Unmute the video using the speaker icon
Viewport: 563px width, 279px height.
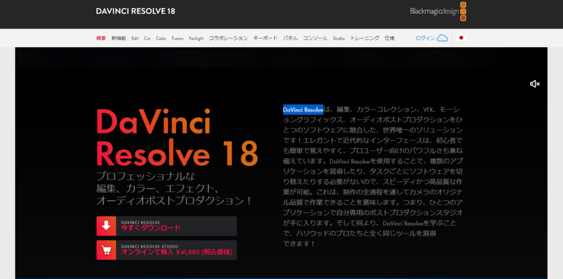534,84
